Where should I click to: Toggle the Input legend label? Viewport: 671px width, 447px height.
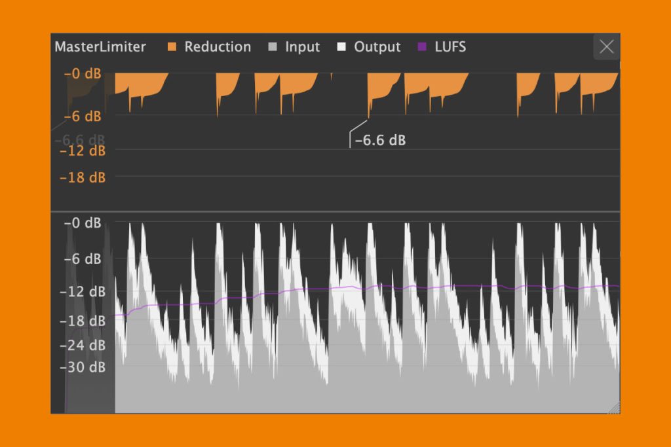302,47
